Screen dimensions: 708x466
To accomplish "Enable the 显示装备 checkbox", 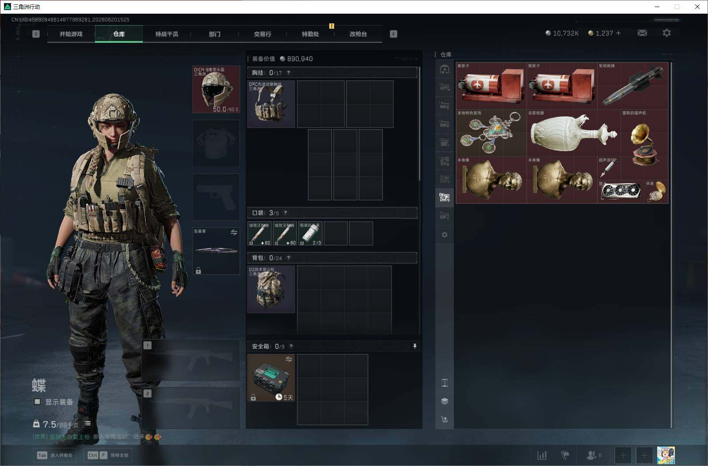I will tap(37, 402).
